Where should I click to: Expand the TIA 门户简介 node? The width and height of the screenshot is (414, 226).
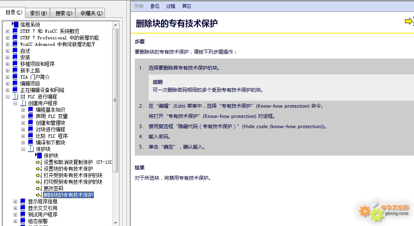pos(7,77)
